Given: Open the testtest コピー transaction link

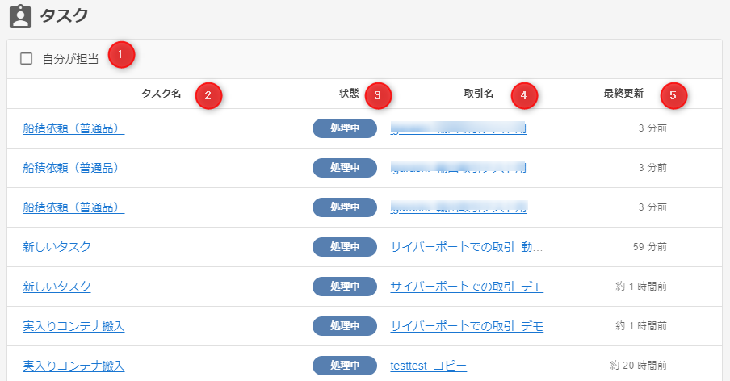Looking at the screenshot, I should (428, 366).
